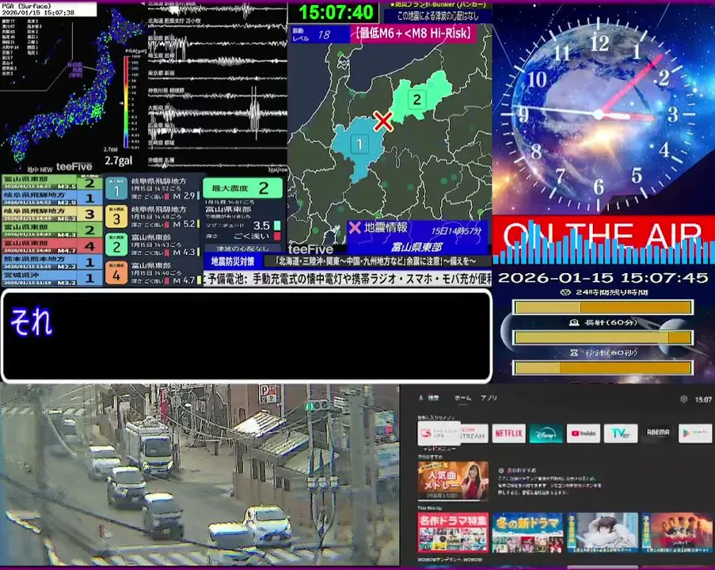Click the microphone voice search icon
The width and height of the screenshot is (715, 570).
421,398
